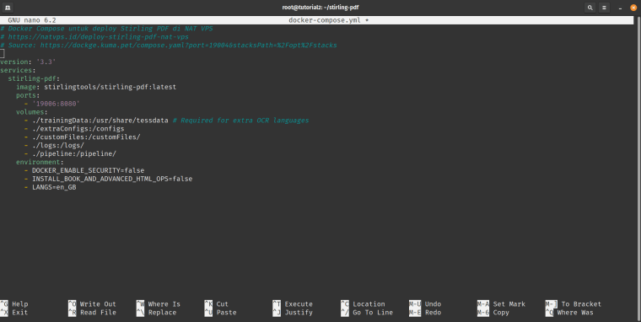Screen dimensions: 641x322
Task: Minimize the terminal window
Action: [x=620, y=8]
